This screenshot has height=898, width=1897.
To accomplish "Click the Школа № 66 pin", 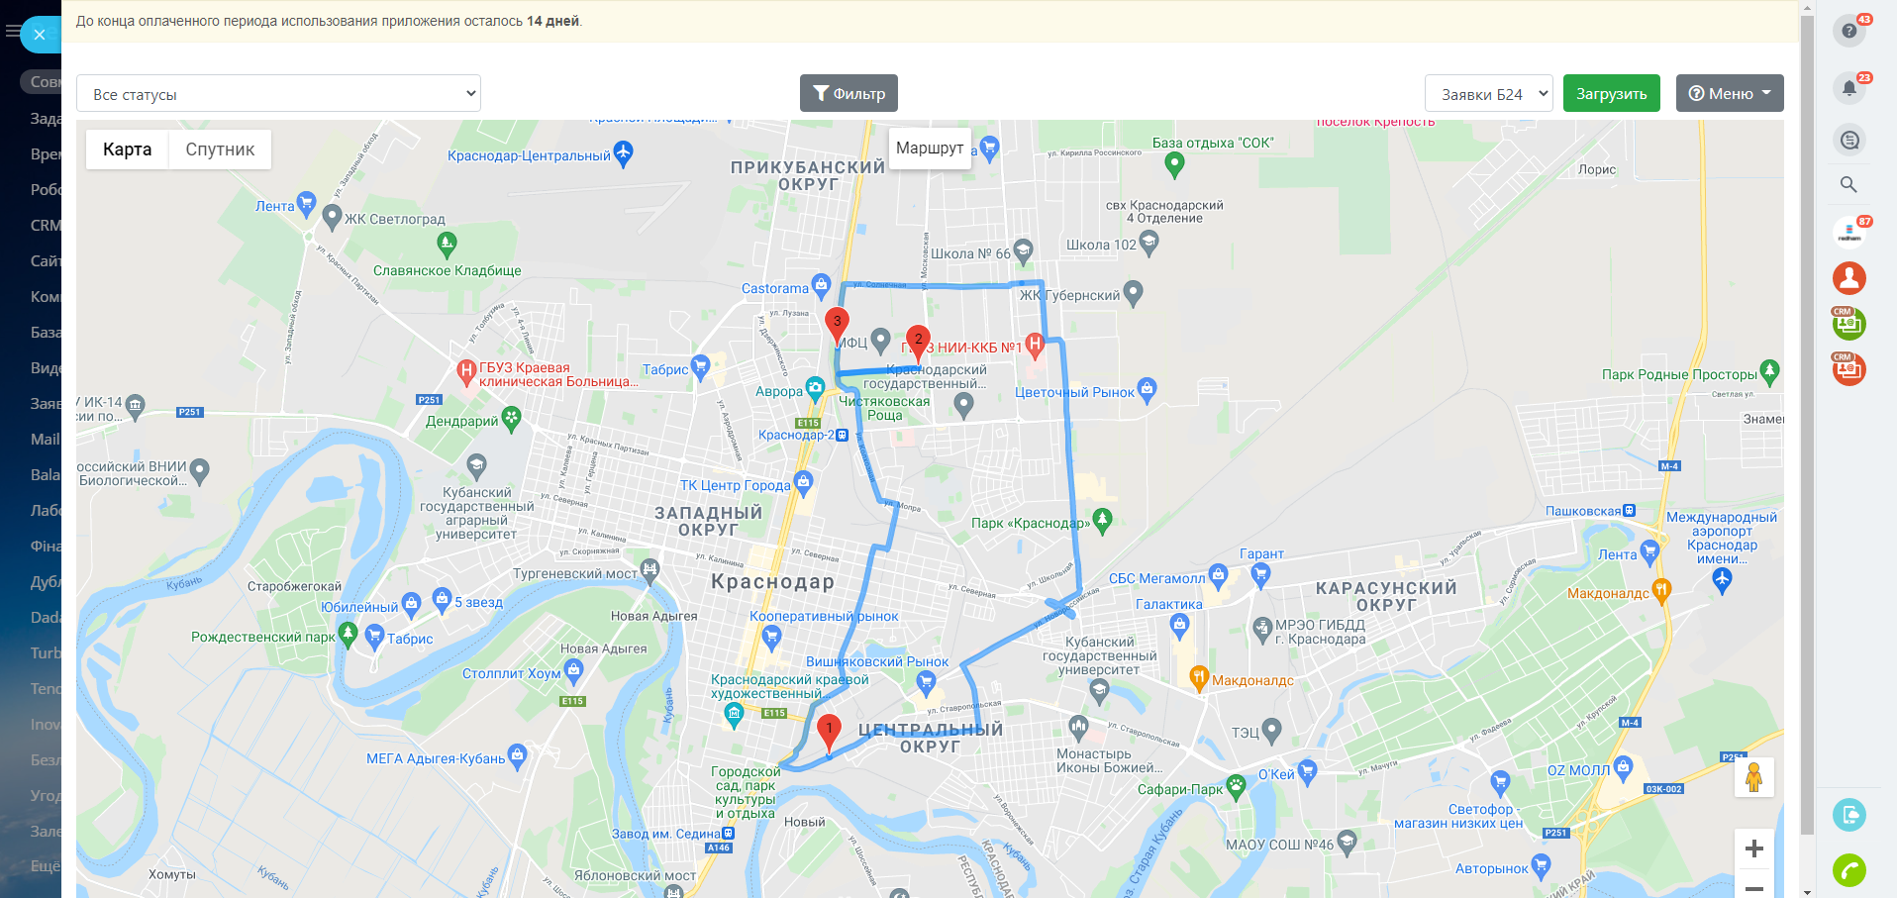I will coord(1023,250).
